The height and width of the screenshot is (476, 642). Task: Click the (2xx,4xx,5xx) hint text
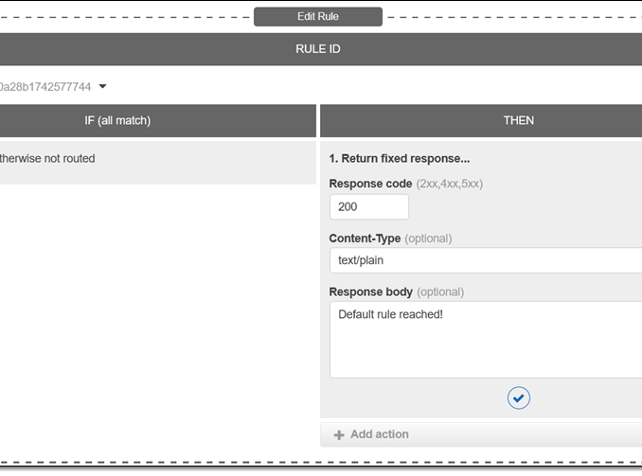[x=450, y=184]
